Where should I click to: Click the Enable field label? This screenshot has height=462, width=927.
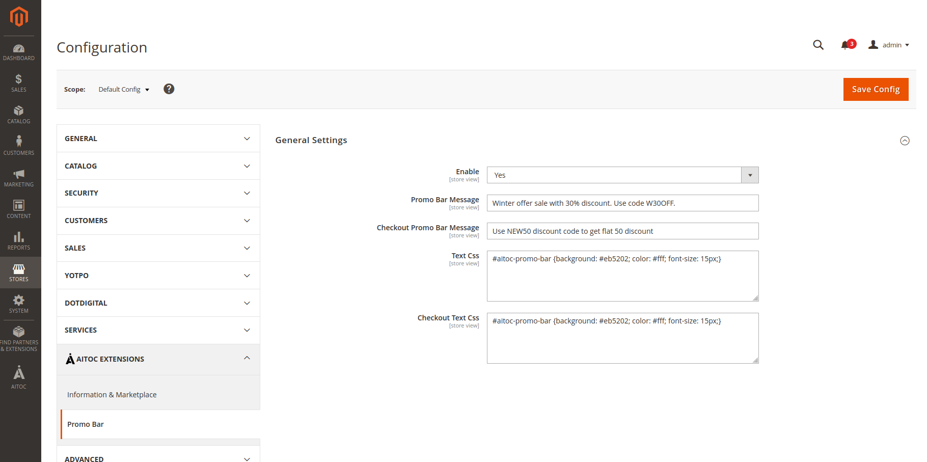coord(467,172)
